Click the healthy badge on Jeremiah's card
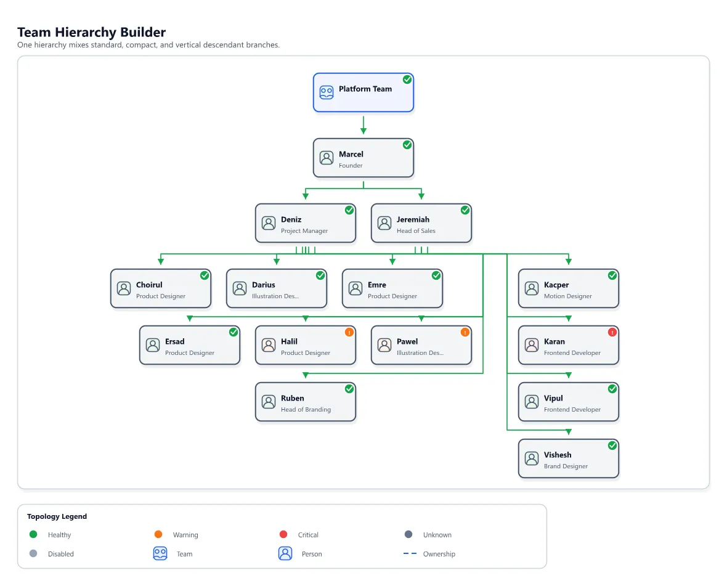 (x=465, y=210)
